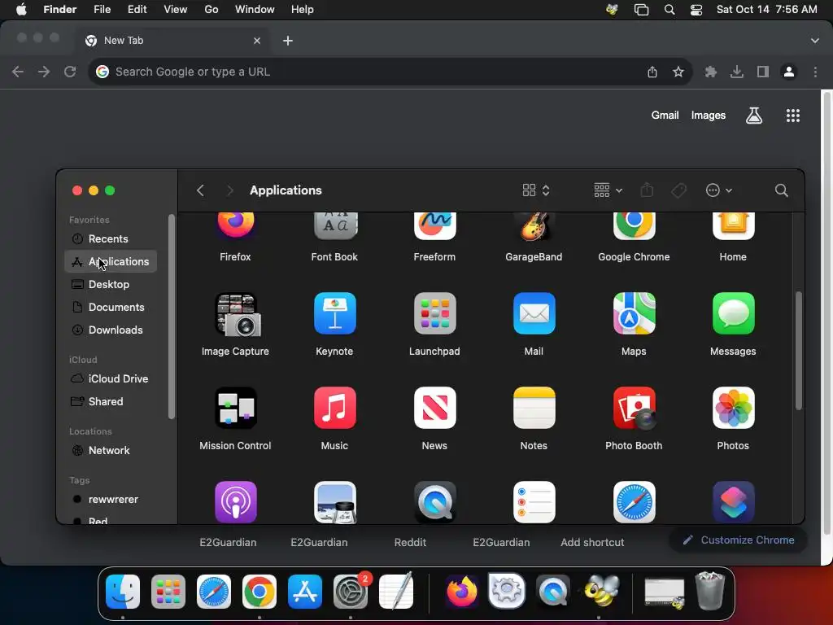Open Control Center in menu bar
The image size is (833, 625).
[696, 10]
